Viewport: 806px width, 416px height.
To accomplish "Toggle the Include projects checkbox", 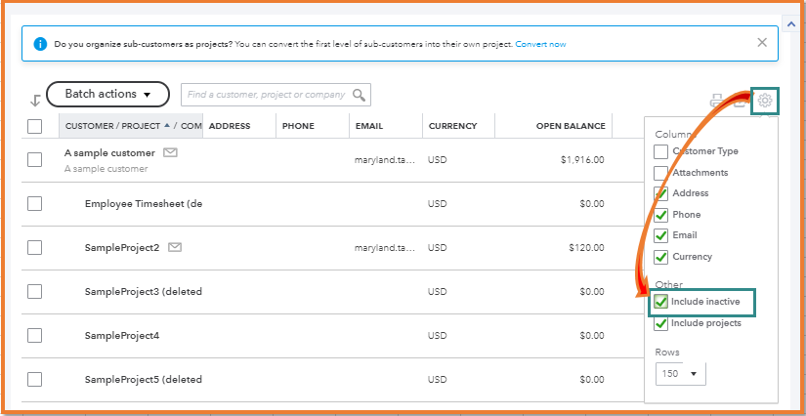I will [x=661, y=323].
